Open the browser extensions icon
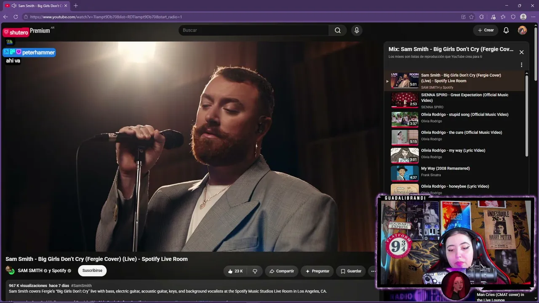Viewport: 539px width, 303px height. (x=482, y=17)
